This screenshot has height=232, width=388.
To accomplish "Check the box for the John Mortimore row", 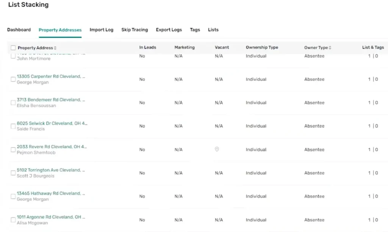I will [x=13, y=56].
